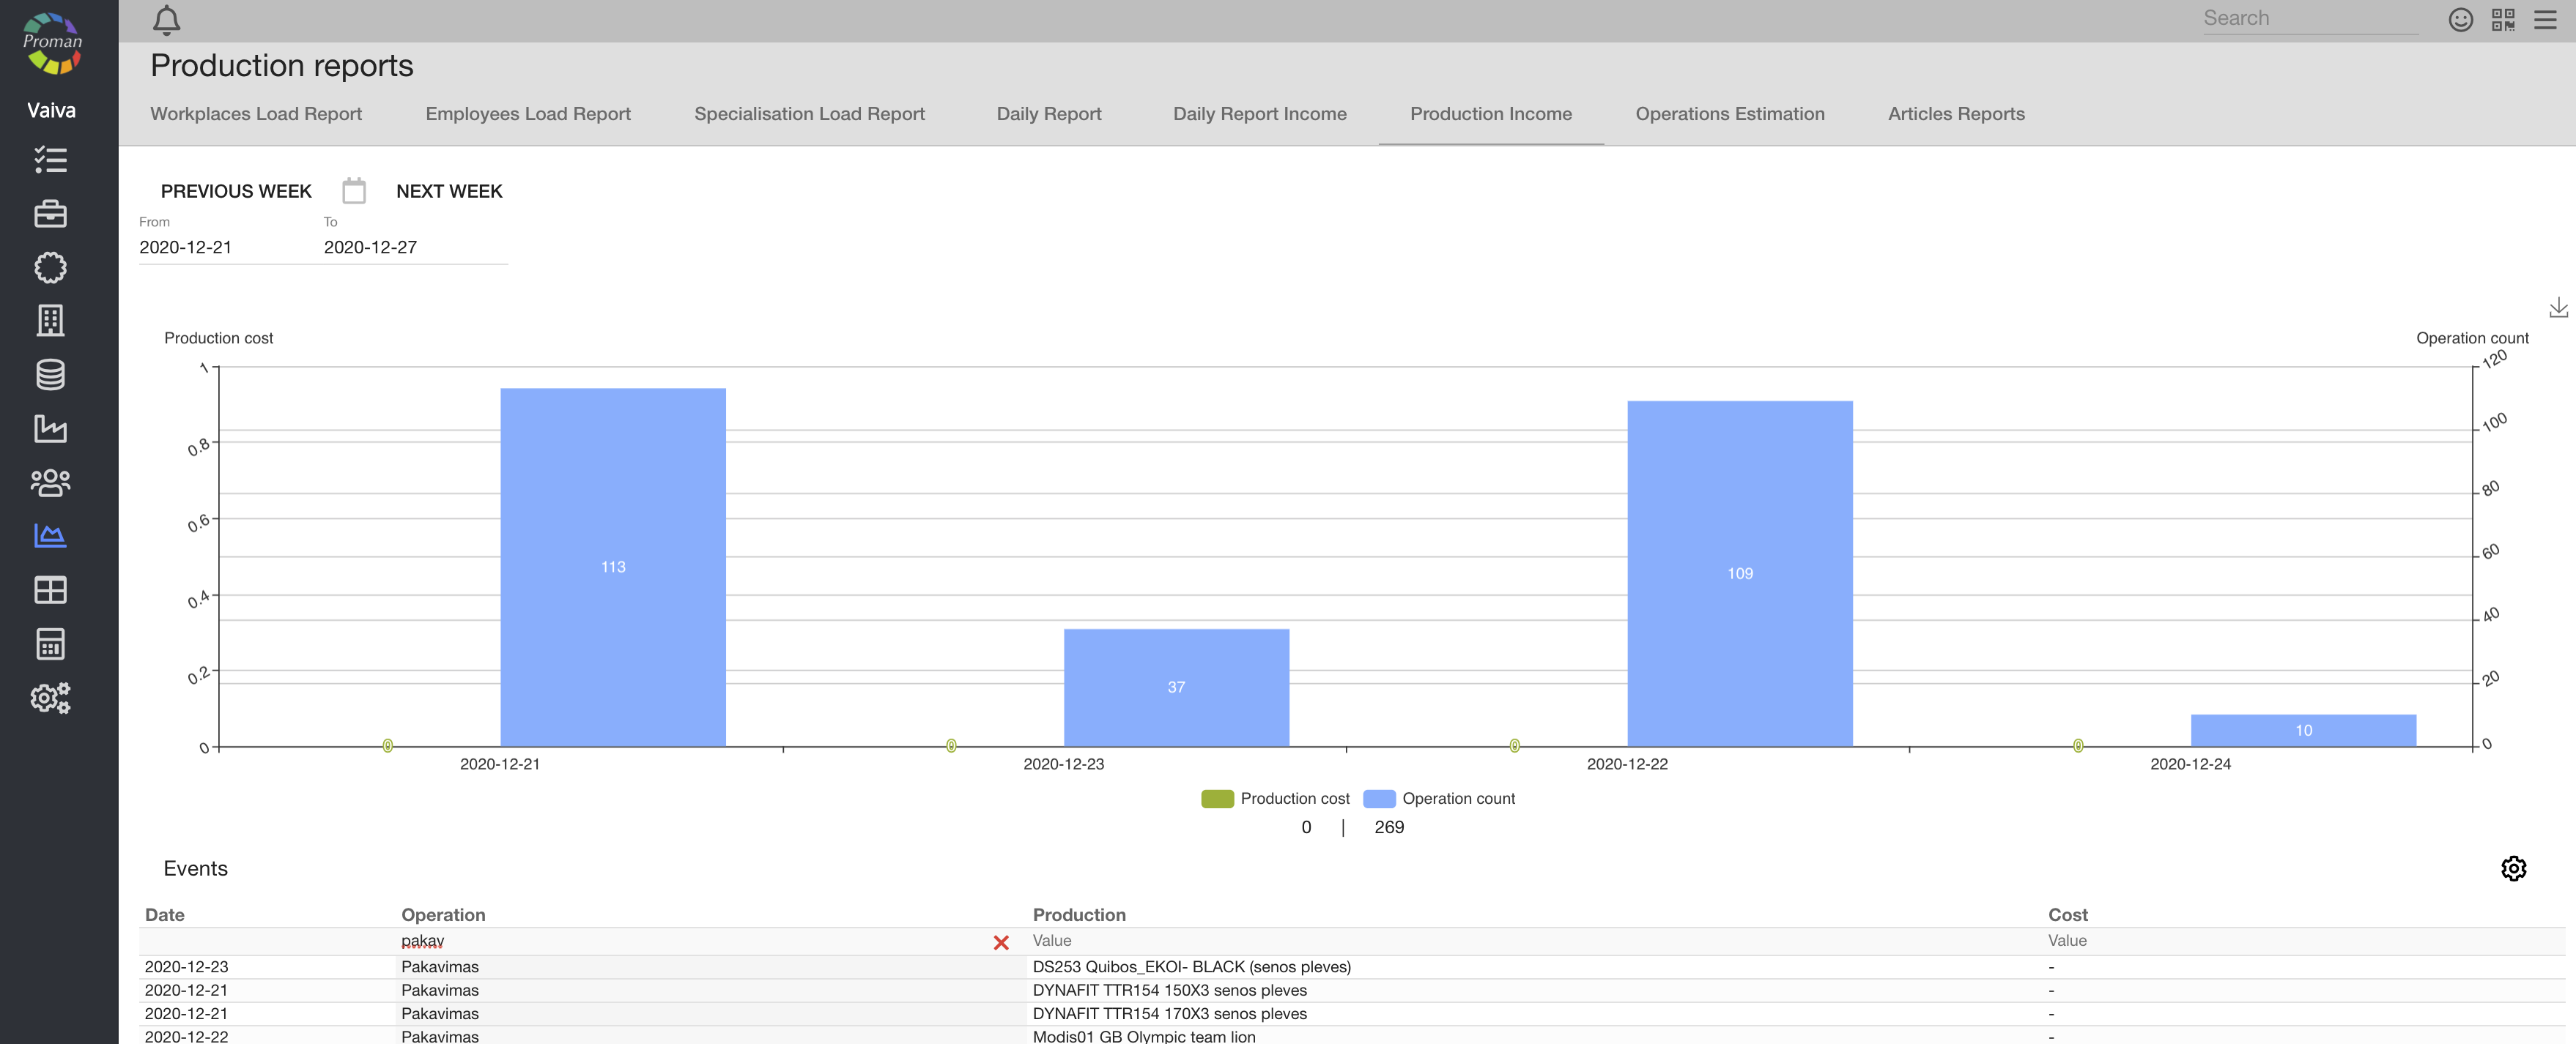
Task: Open the calculator sidebar icon
Action: click(50, 644)
